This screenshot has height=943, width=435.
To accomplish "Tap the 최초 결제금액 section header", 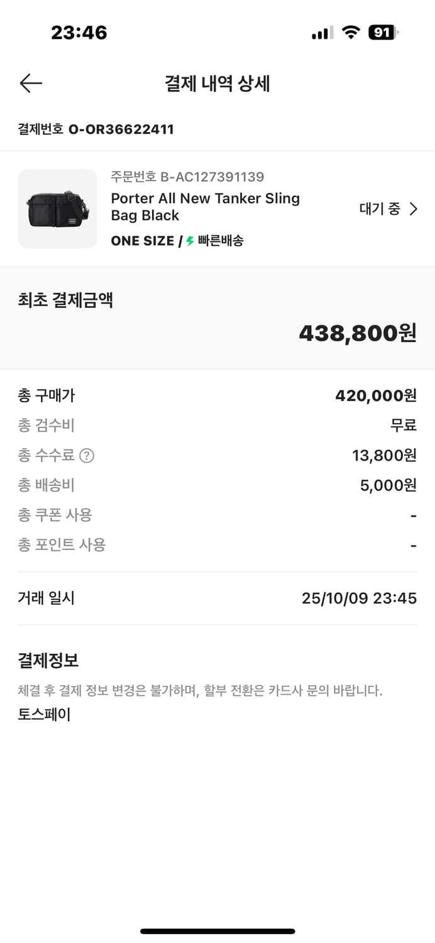I will 65,299.
